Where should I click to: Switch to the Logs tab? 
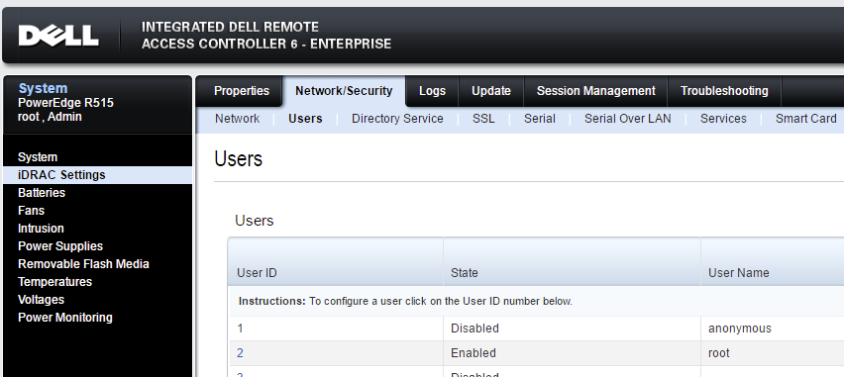click(x=432, y=91)
